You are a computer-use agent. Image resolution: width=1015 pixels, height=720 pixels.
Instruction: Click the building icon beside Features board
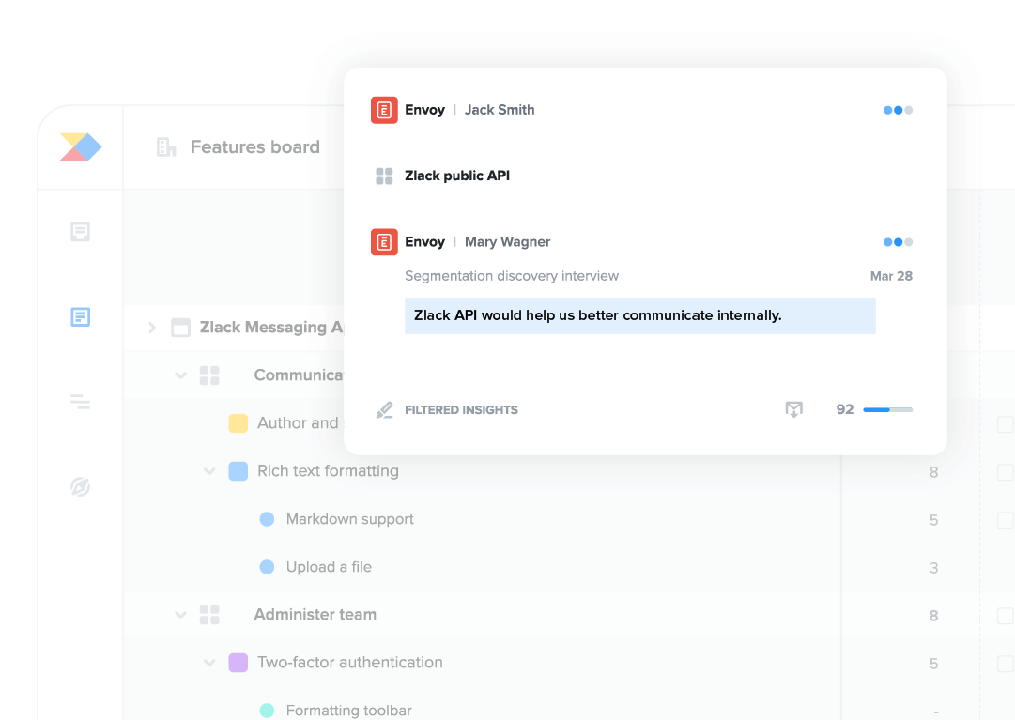pos(166,146)
